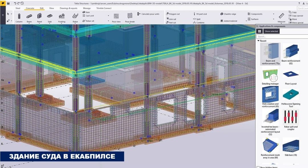Click Calculate pour units command

(149, 14)
